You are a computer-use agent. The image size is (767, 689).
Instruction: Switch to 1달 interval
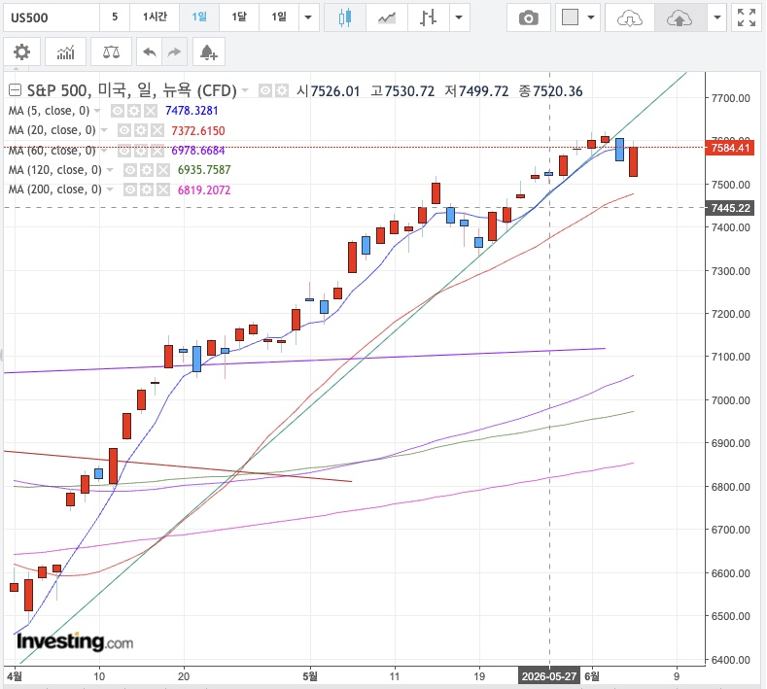(x=239, y=18)
